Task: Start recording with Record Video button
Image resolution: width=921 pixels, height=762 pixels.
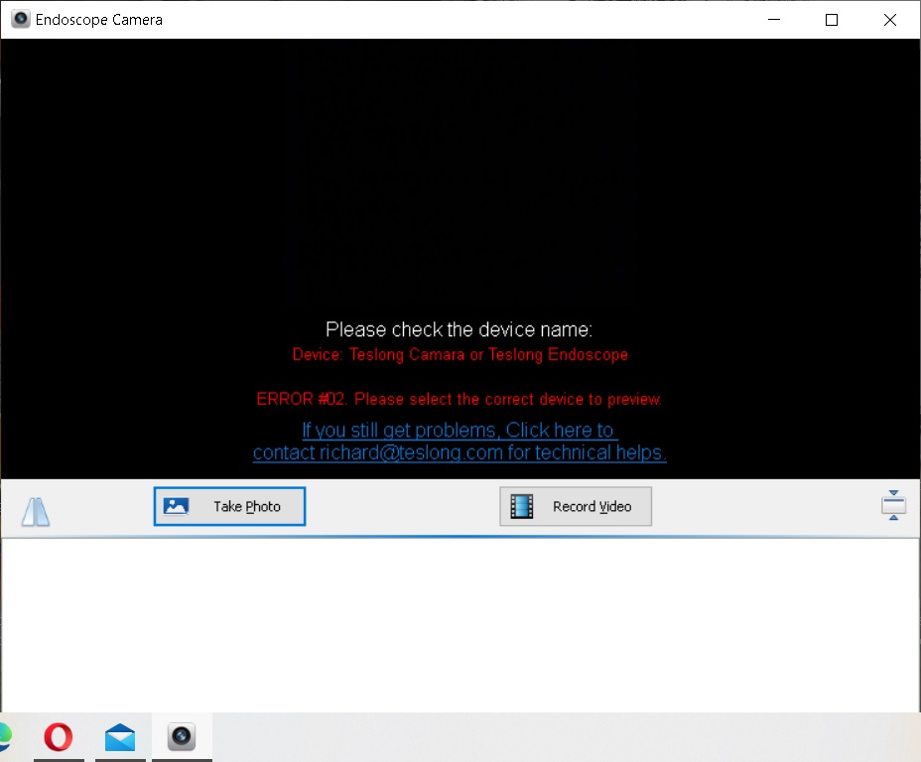Action: pyautogui.click(x=576, y=506)
